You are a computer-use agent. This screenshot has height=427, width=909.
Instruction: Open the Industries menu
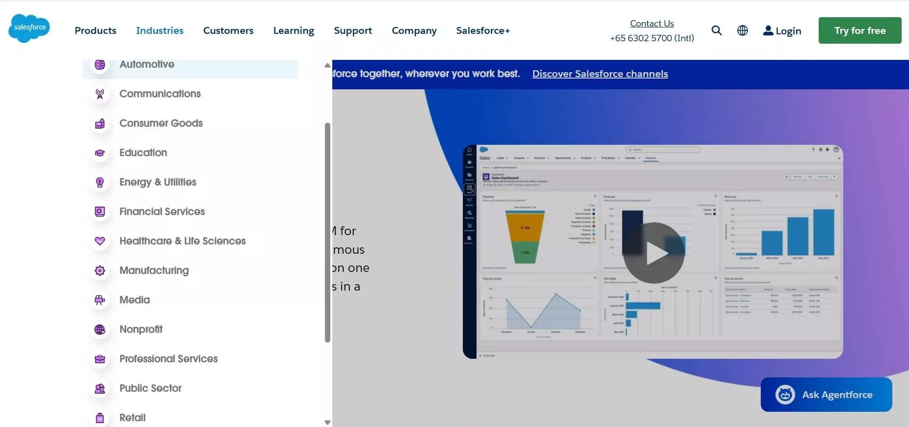point(160,30)
